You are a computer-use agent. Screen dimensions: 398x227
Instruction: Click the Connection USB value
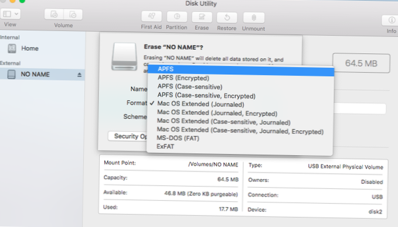tap(377, 197)
